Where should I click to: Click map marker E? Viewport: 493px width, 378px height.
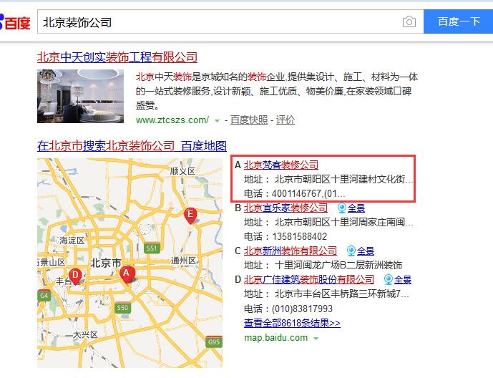190,215
